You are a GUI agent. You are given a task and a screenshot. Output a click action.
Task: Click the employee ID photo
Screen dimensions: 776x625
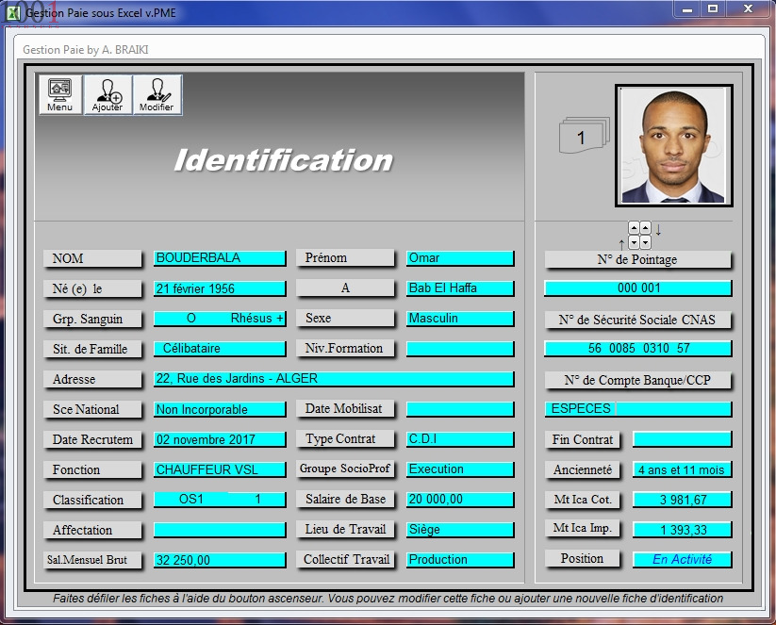(x=673, y=145)
